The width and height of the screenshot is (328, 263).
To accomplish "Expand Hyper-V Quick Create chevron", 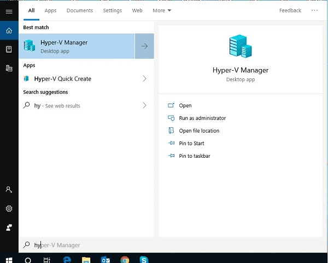I will pos(144,79).
